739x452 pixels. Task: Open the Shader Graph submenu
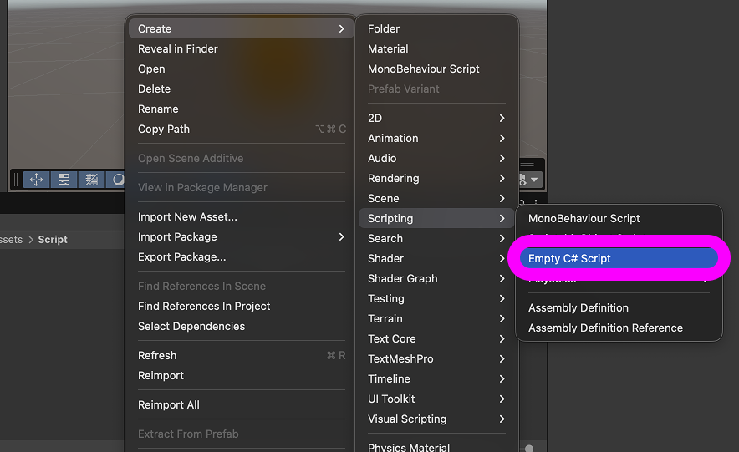pyautogui.click(x=436, y=279)
